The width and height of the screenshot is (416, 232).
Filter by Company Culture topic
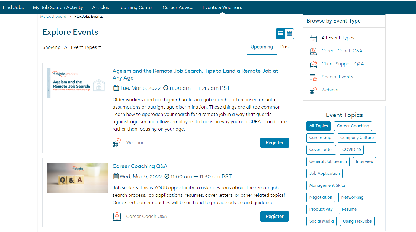(x=357, y=138)
